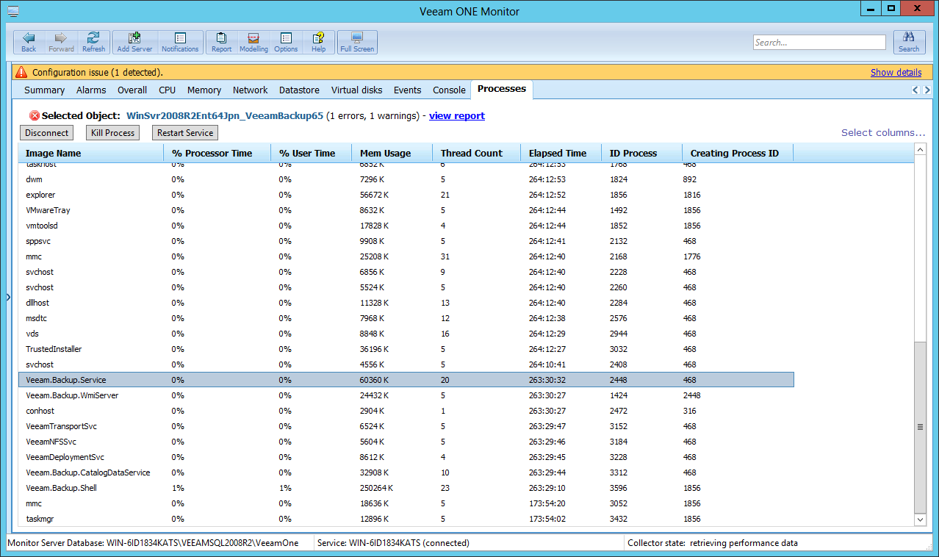
Task: Open the Help toolbar icon
Action: click(x=318, y=42)
